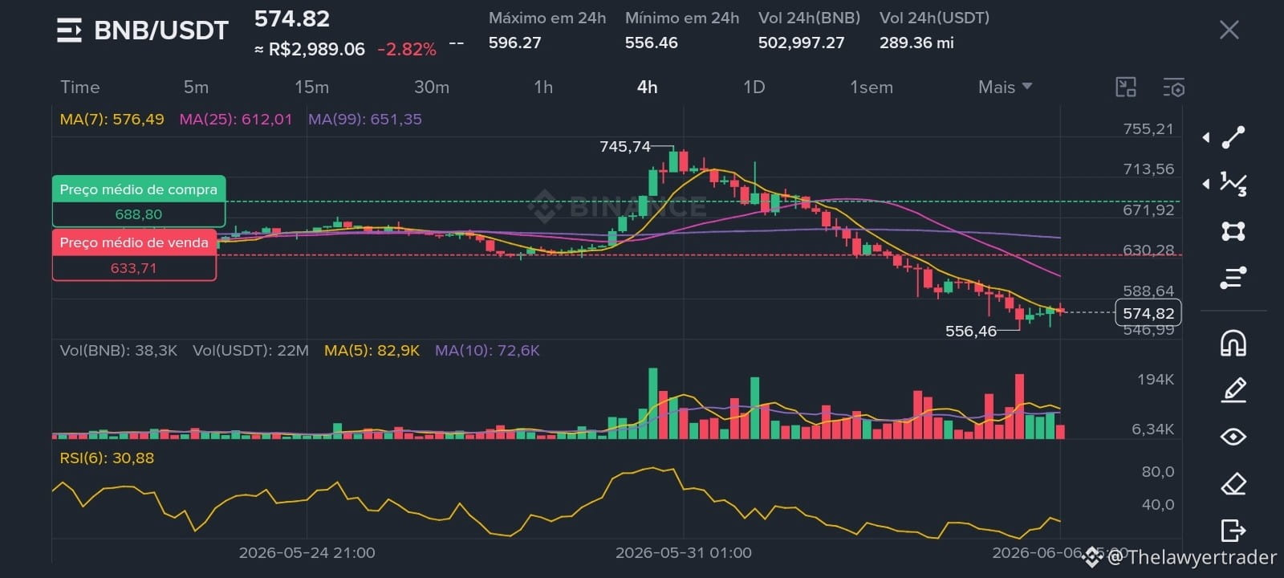Select the 1sem interval
1284x578 pixels.
(872, 87)
